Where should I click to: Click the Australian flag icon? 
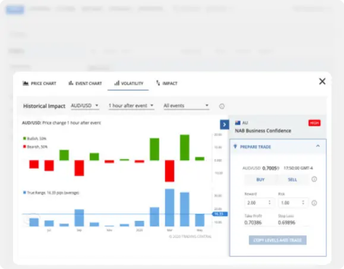(x=238, y=123)
